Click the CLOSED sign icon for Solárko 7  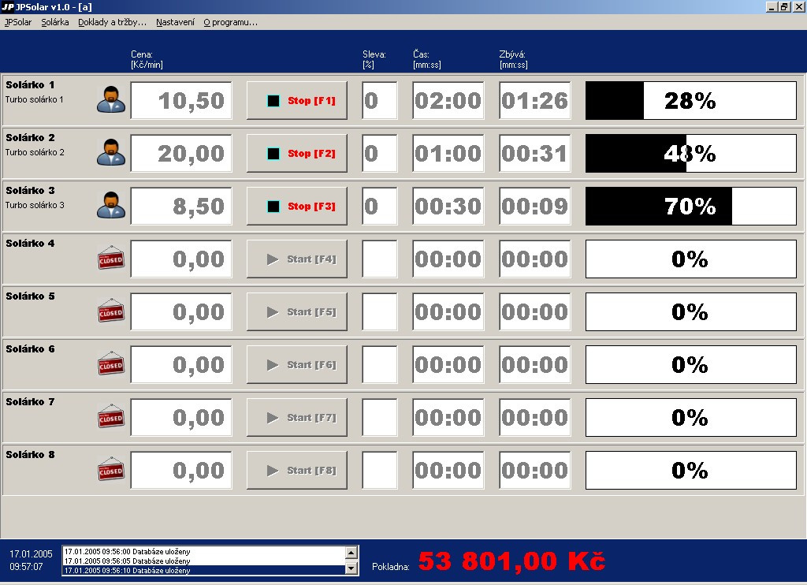click(x=111, y=416)
